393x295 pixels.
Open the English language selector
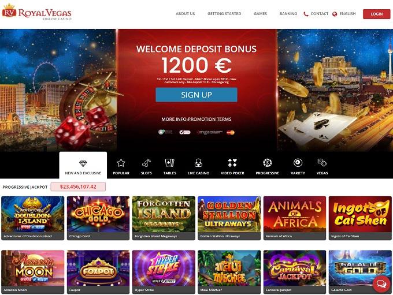point(344,14)
